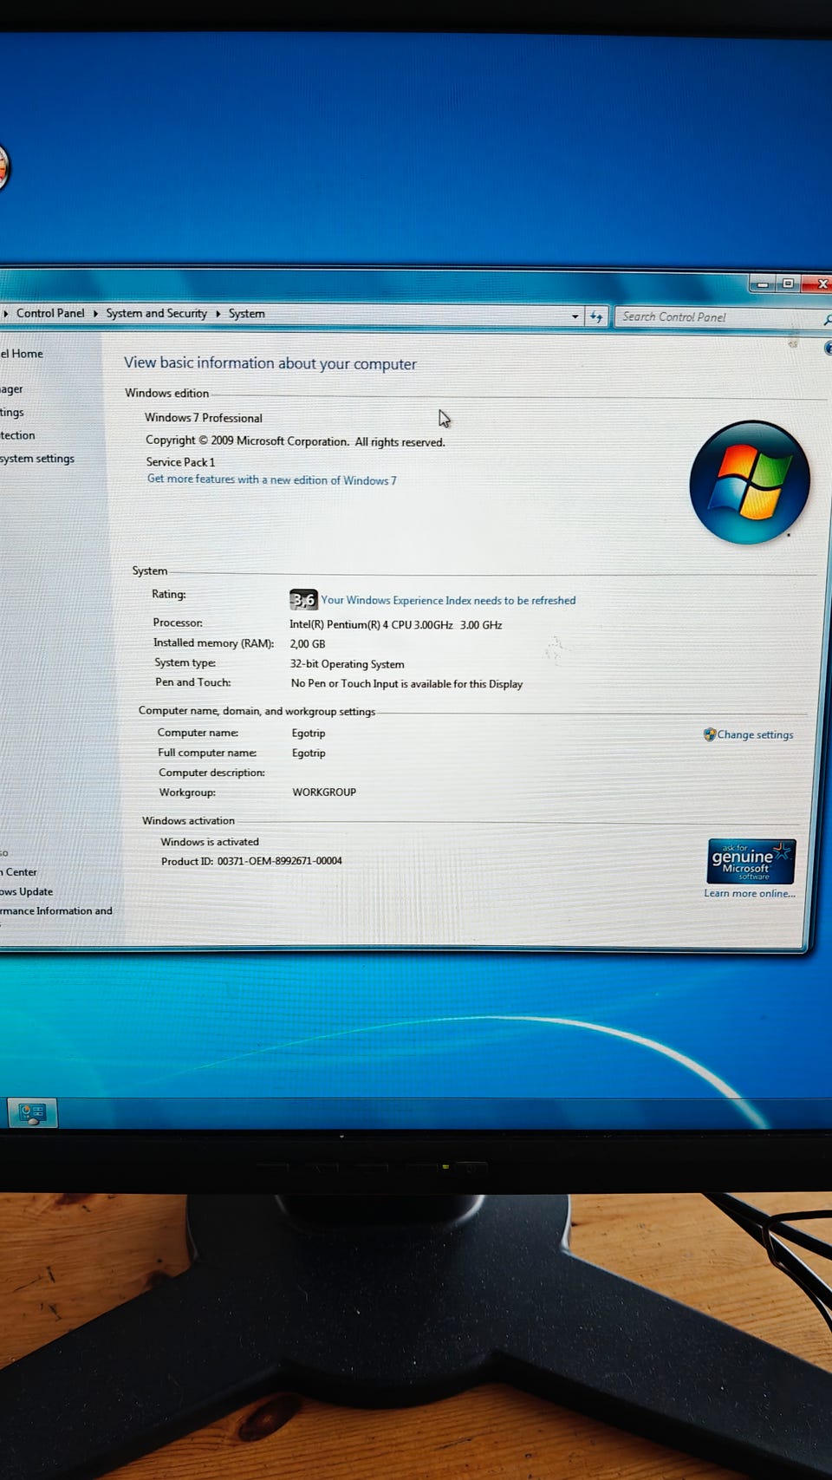The height and width of the screenshot is (1480, 832).
Task: Close the System window
Action: pos(817,284)
